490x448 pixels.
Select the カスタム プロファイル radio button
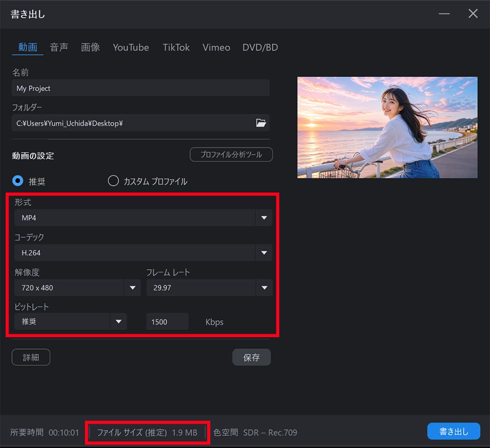tap(113, 181)
